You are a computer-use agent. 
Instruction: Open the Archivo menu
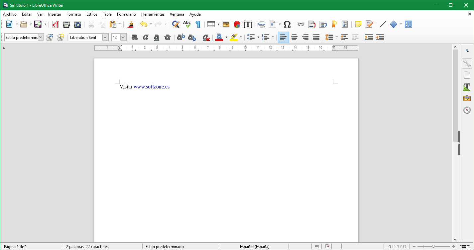coord(10,14)
